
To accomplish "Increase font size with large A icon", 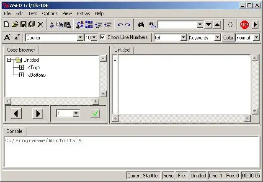I will point(7,37).
